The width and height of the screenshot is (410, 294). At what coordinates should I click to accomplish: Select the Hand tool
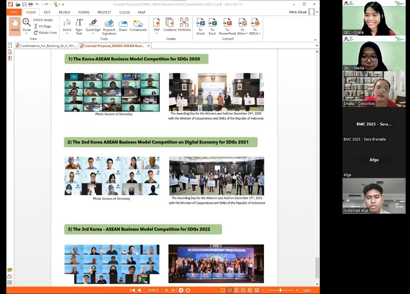(x=15, y=25)
